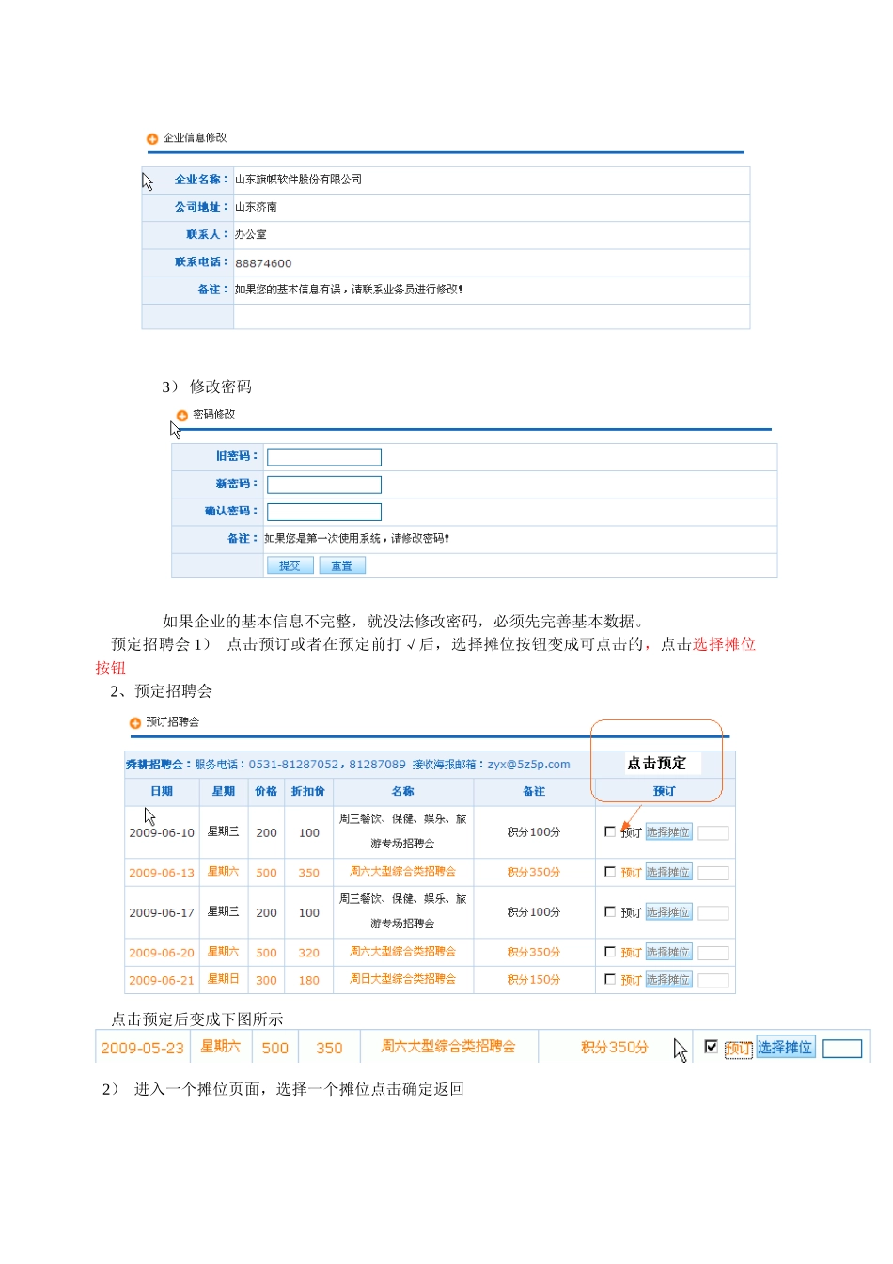893x1264 pixels.
Task: Click booth field in the 2009-05-23 row
Action: 842,1049
